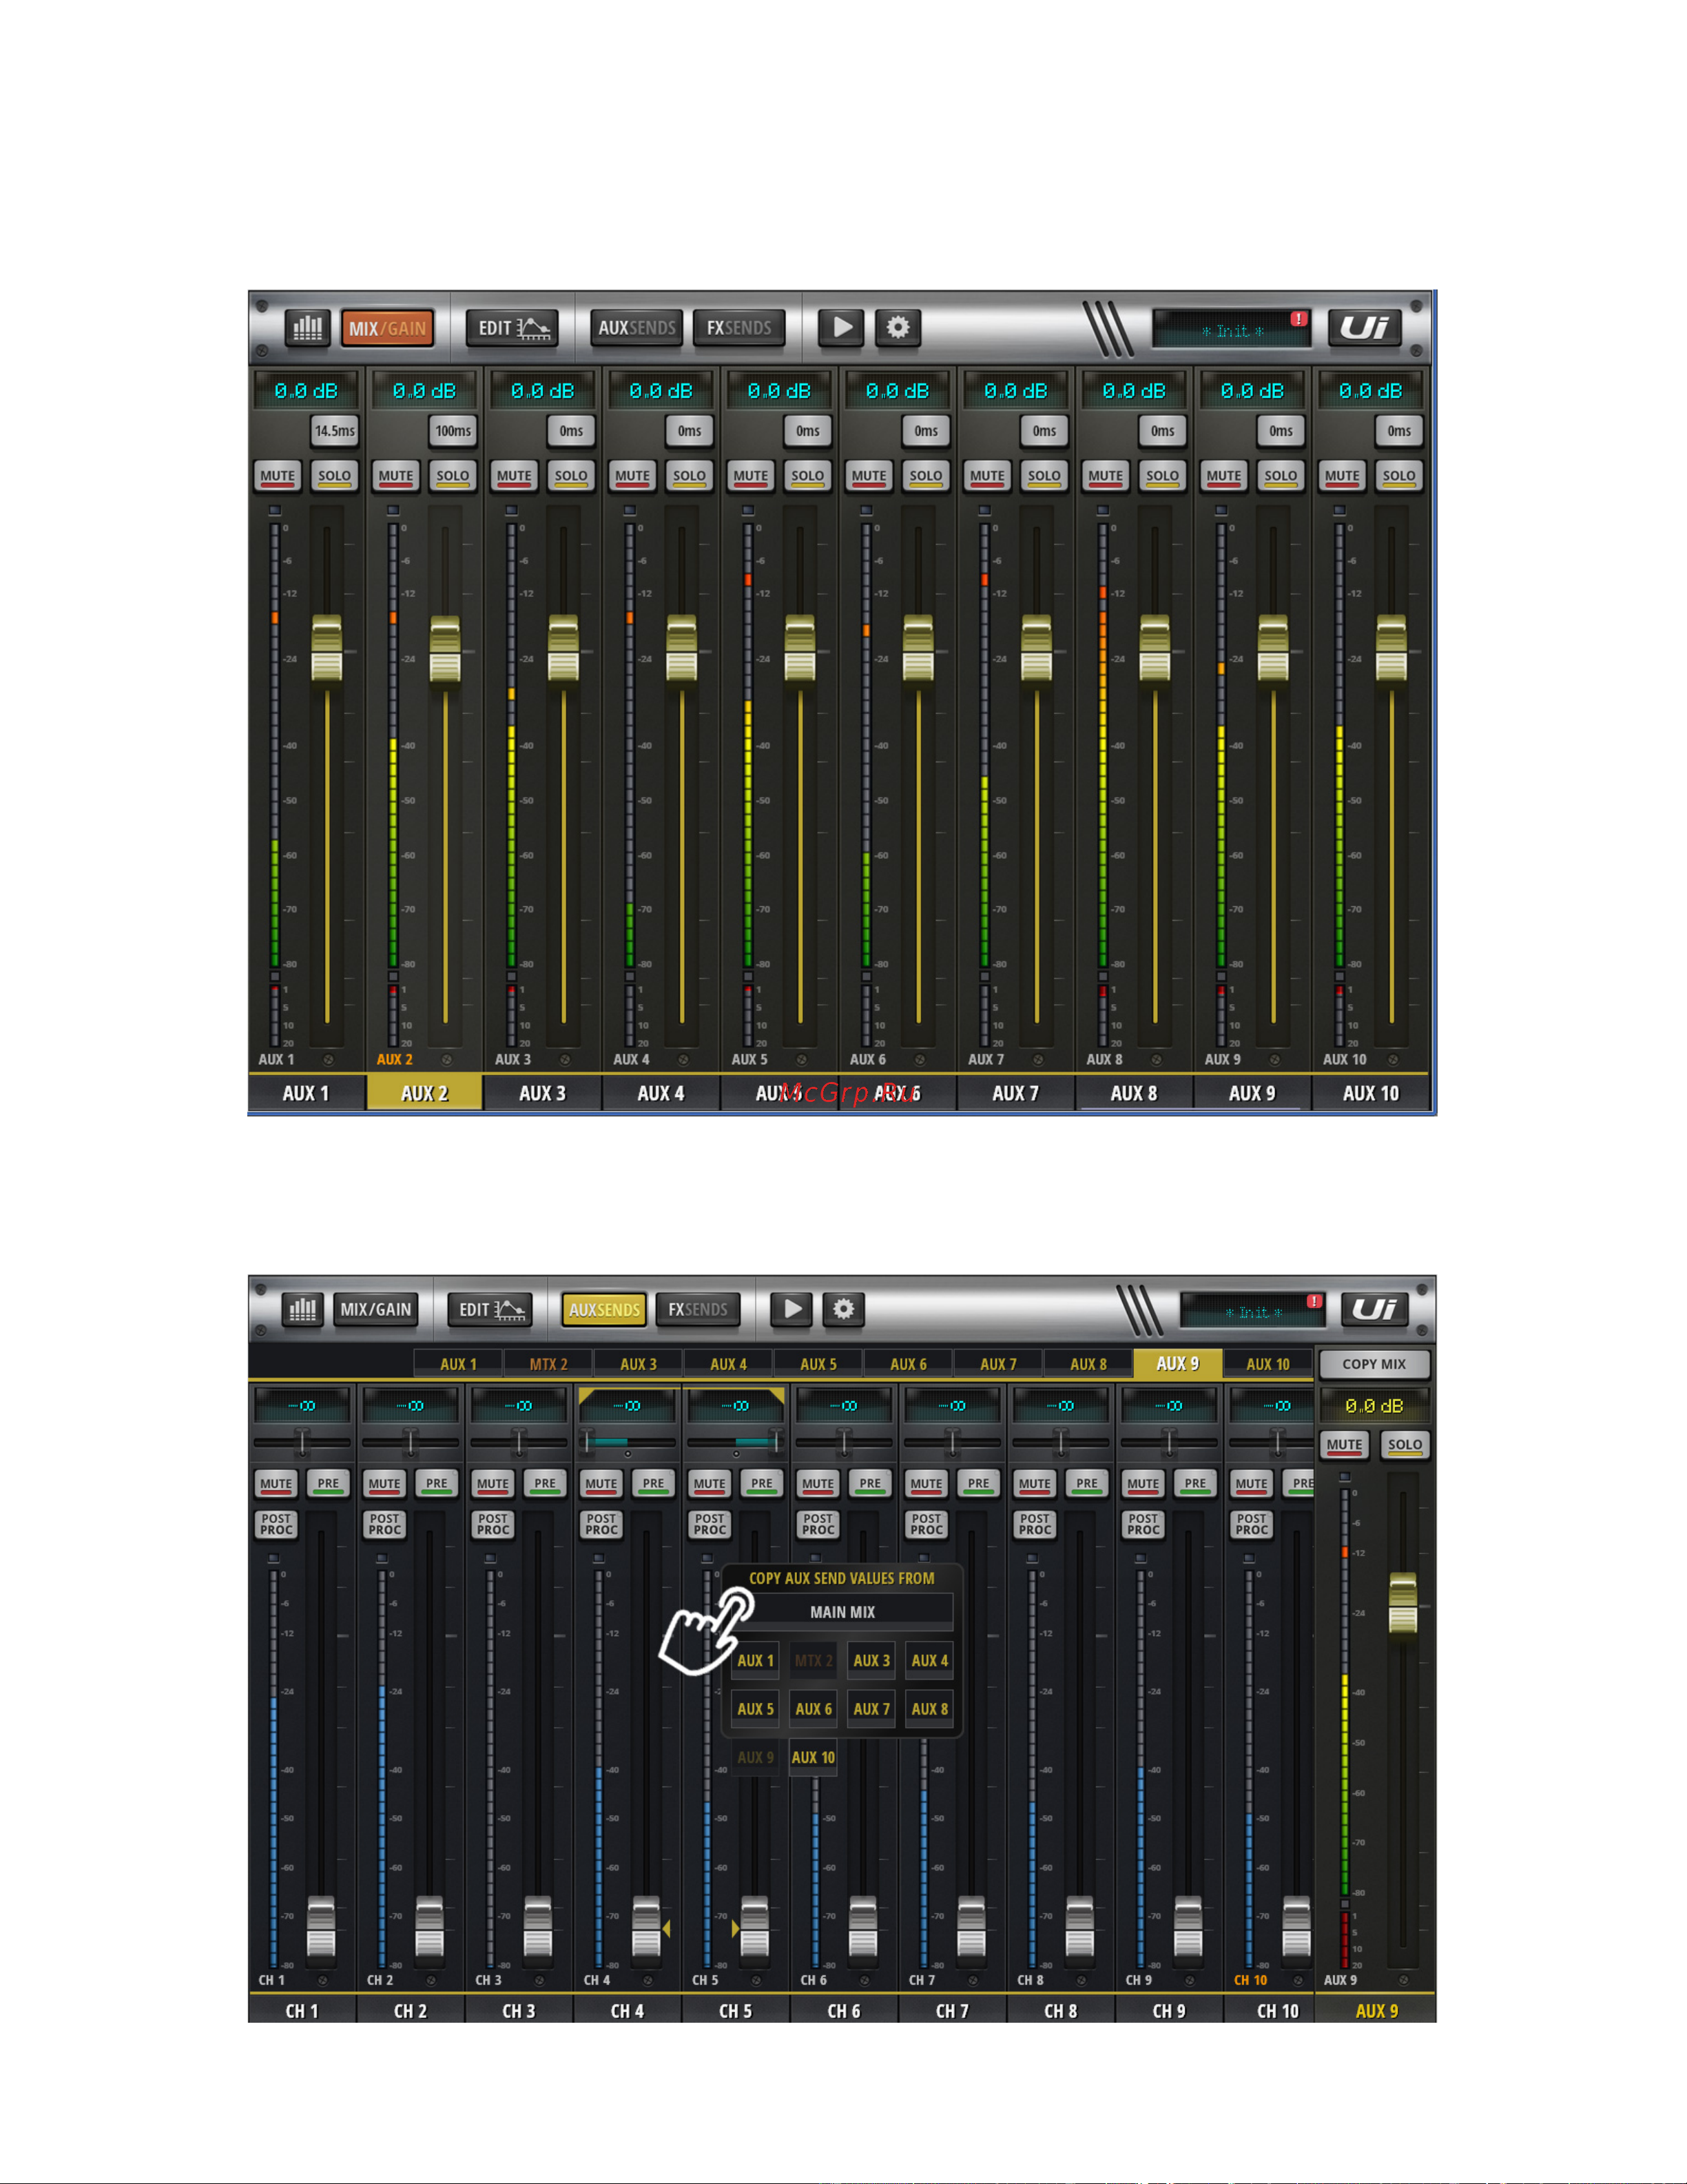Click slide-out panel stripes in bottom mixer
The height and width of the screenshot is (2184, 1687).
click(1139, 1310)
